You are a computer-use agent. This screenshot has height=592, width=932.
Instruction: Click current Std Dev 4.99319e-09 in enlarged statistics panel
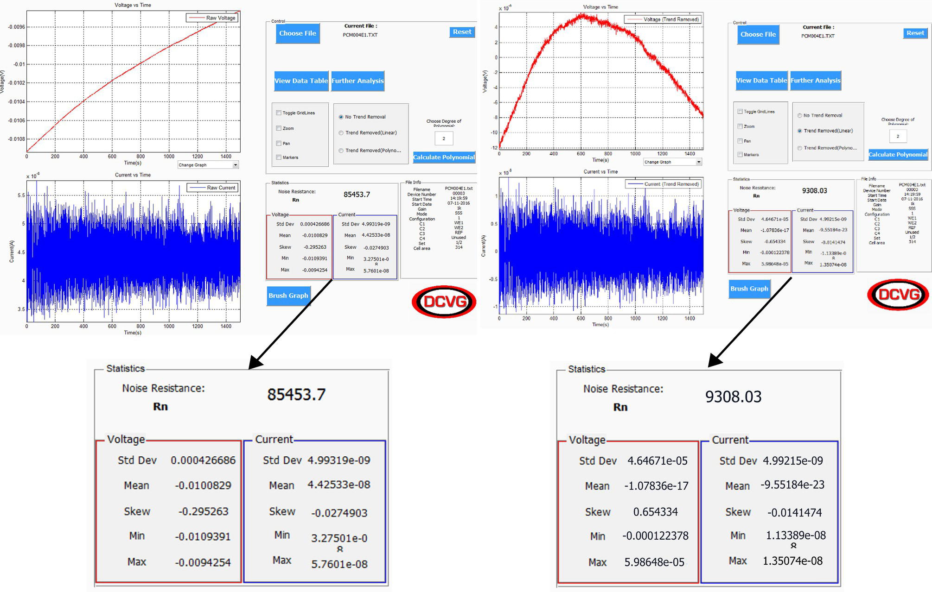pyautogui.click(x=339, y=460)
